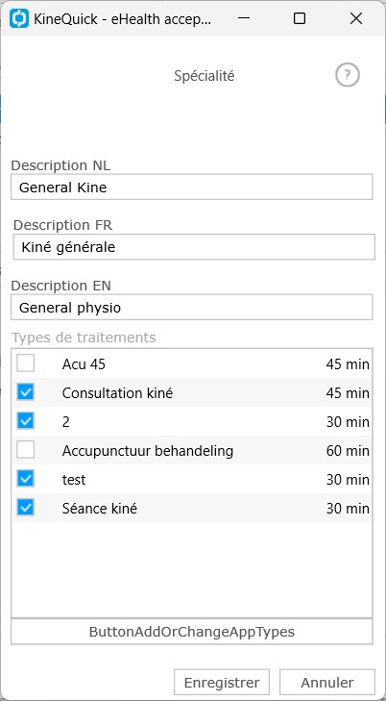Save with the Enregistrer button
This screenshot has height=701, width=386.
[x=222, y=682]
